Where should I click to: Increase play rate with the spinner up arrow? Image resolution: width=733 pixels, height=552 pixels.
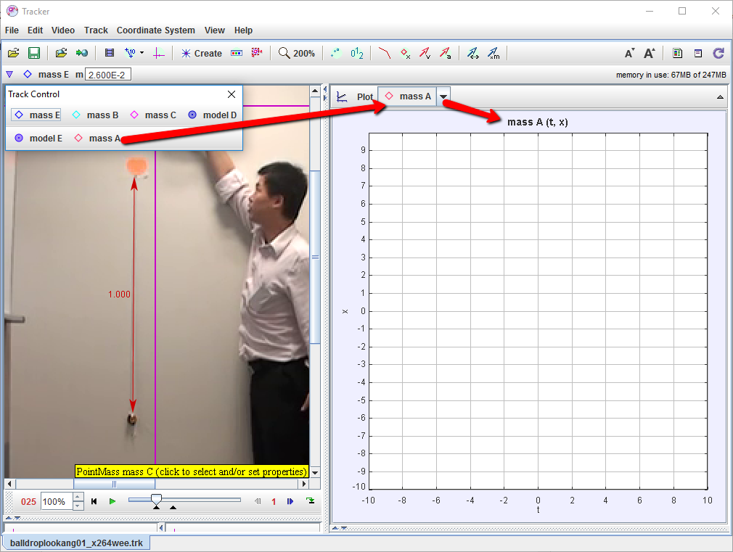click(x=78, y=497)
